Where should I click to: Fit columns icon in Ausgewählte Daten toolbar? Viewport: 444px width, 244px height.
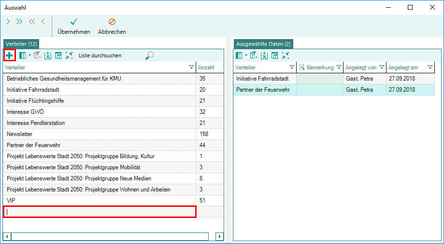pos(286,55)
